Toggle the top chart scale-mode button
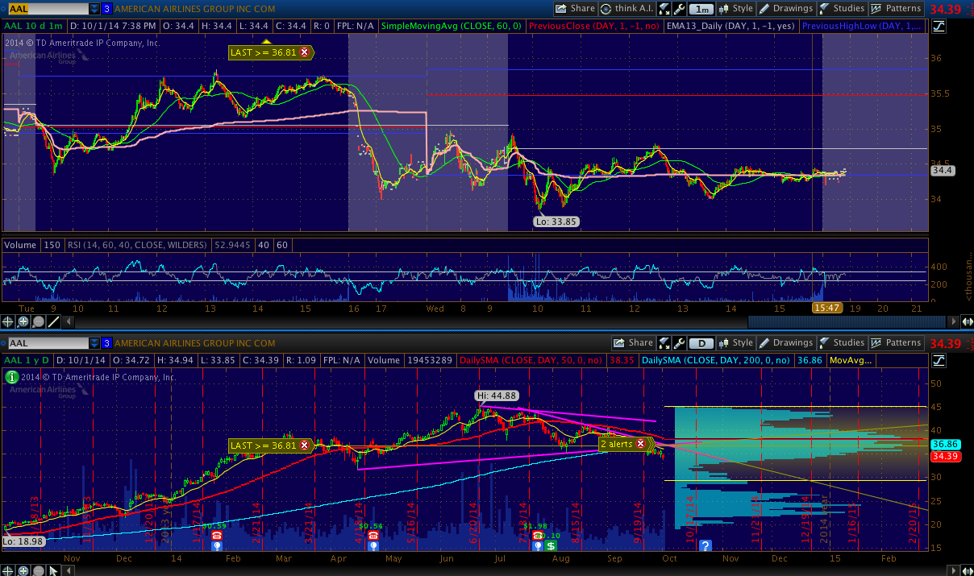This screenshot has width=974, height=576. (939, 27)
